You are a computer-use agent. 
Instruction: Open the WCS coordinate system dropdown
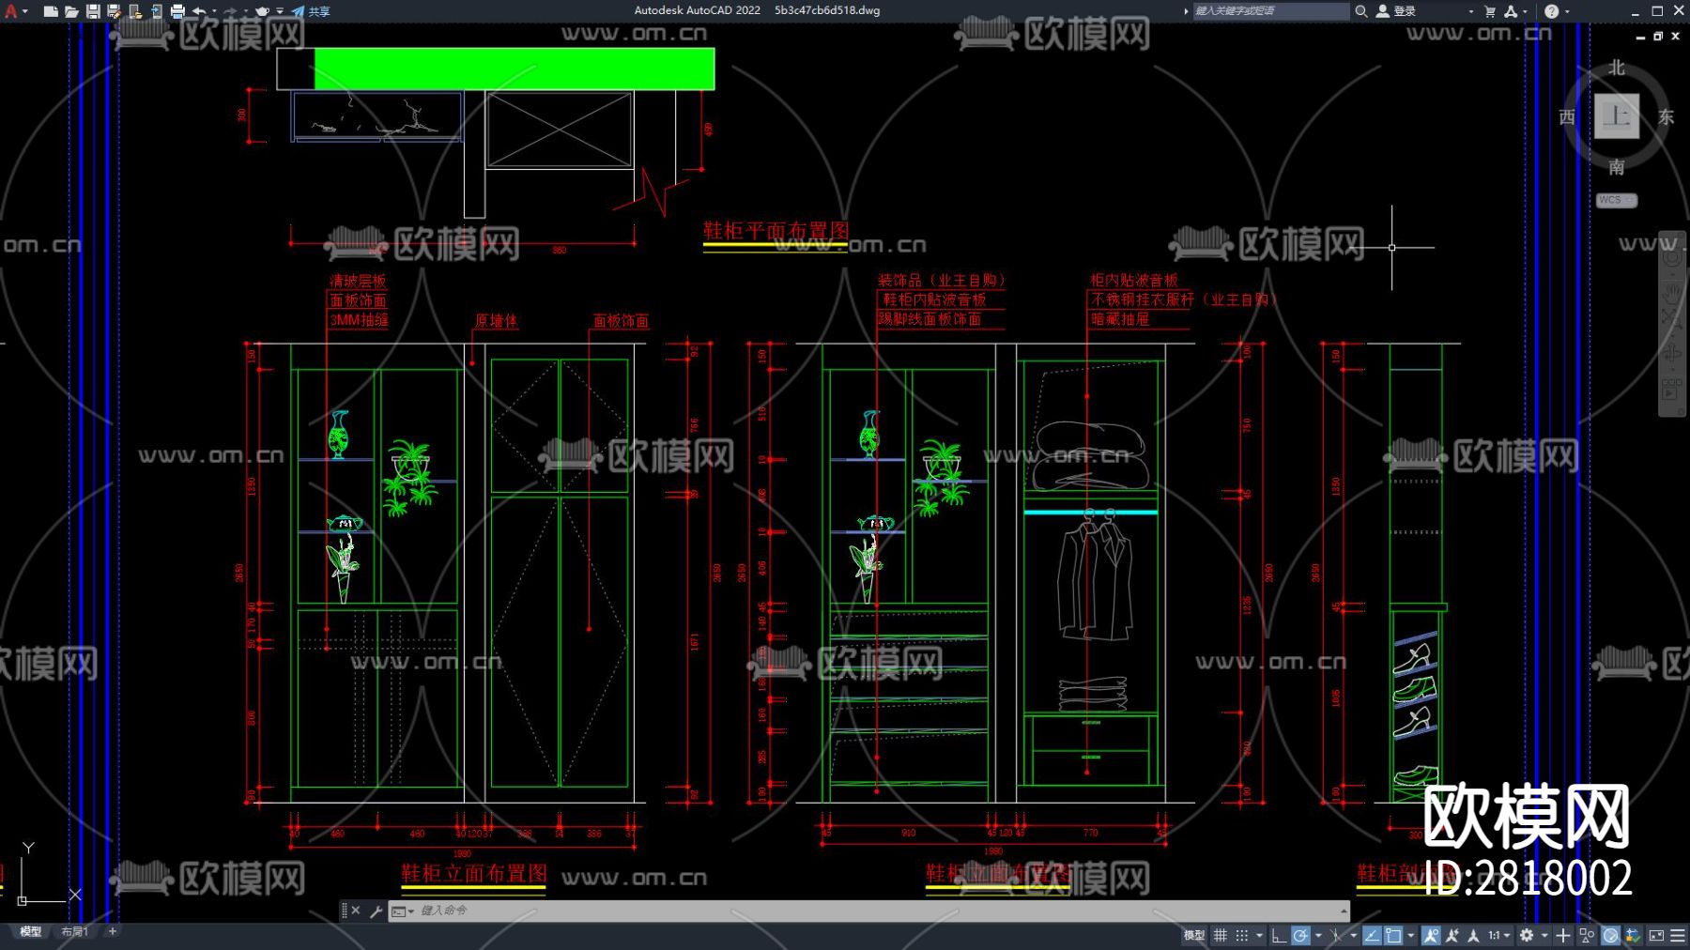1617,200
